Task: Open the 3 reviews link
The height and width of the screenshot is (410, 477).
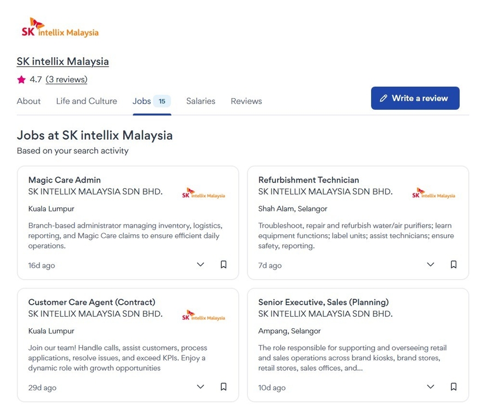Action: click(x=67, y=80)
